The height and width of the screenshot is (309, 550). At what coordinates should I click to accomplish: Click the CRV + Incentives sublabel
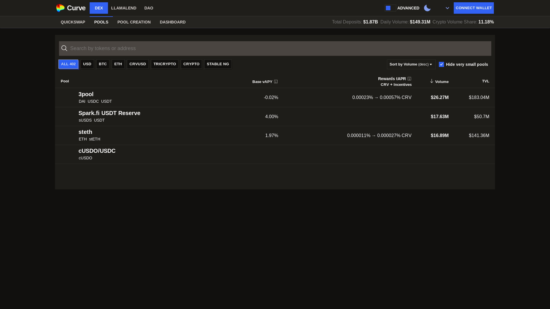pos(396,85)
